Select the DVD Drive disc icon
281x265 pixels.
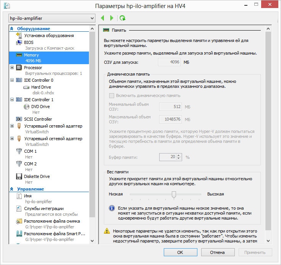coord(26,107)
